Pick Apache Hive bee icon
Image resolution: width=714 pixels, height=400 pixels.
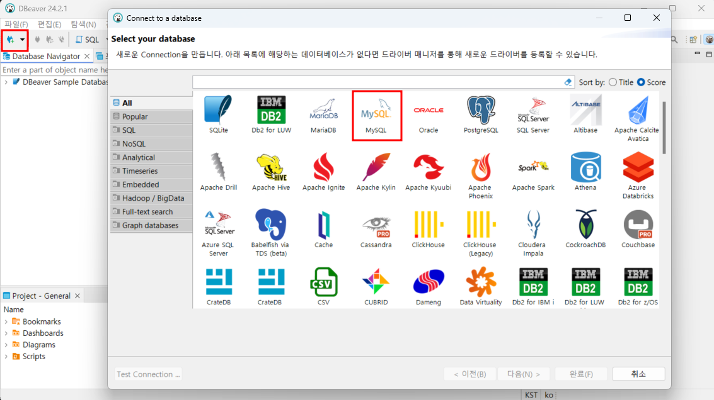271,172
